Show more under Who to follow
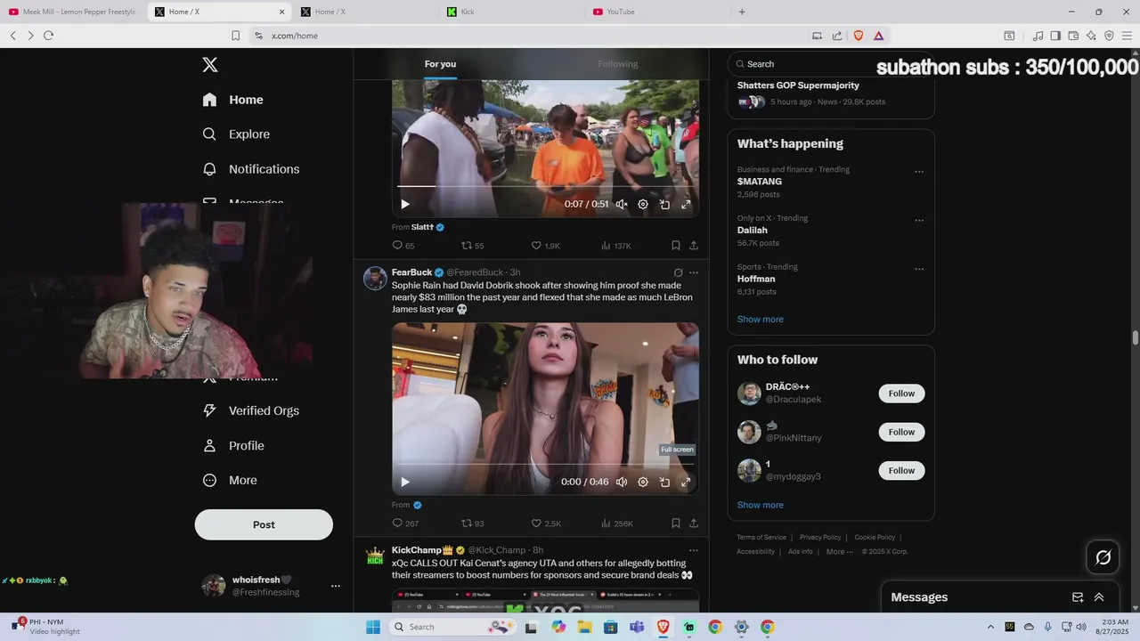The height and width of the screenshot is (641, 1140). point(760,505)
